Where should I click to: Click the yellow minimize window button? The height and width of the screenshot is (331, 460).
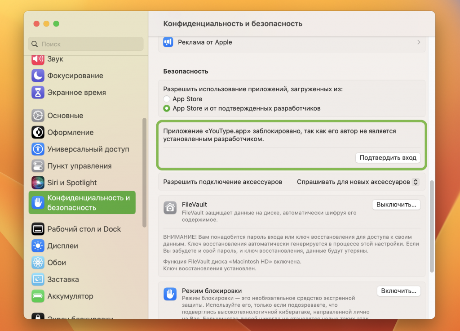click(46, 24)
